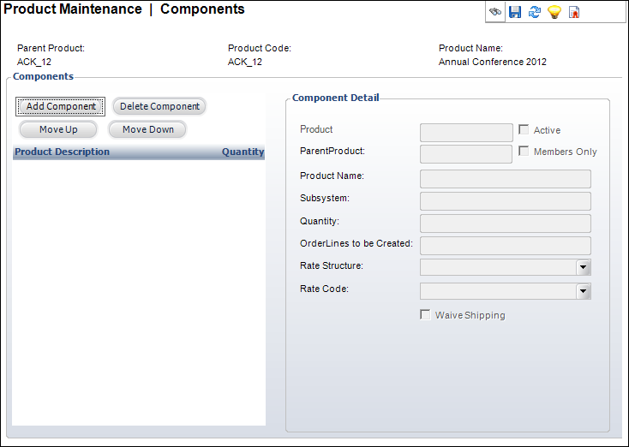Open the Rate Code dropdown
This screenshot has width=629, height=447.
[584, 291]
